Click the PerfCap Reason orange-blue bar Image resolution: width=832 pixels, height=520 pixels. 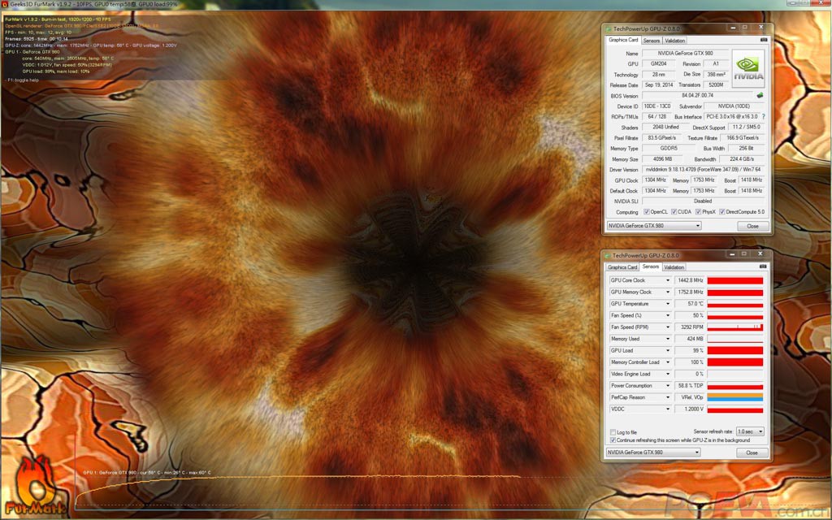click(734, 396)
